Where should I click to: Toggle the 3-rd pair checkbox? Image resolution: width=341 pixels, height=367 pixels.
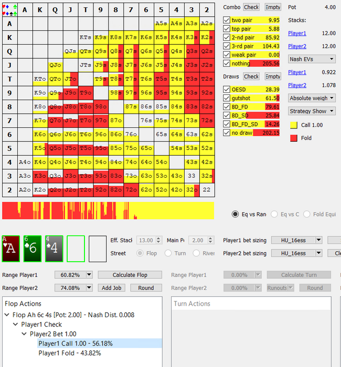[x=227, y=46]
